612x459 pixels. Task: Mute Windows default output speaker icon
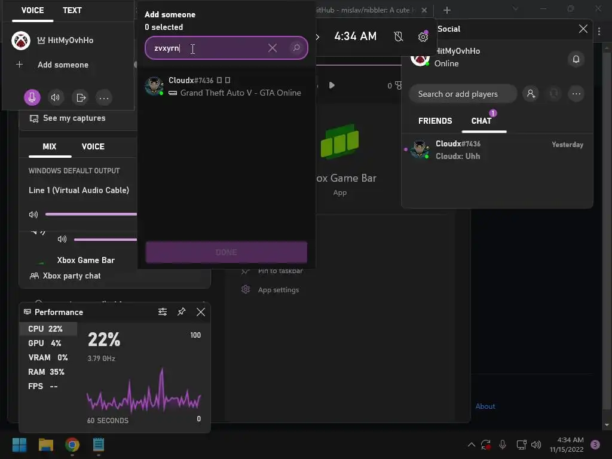click(x=33, y=215)
